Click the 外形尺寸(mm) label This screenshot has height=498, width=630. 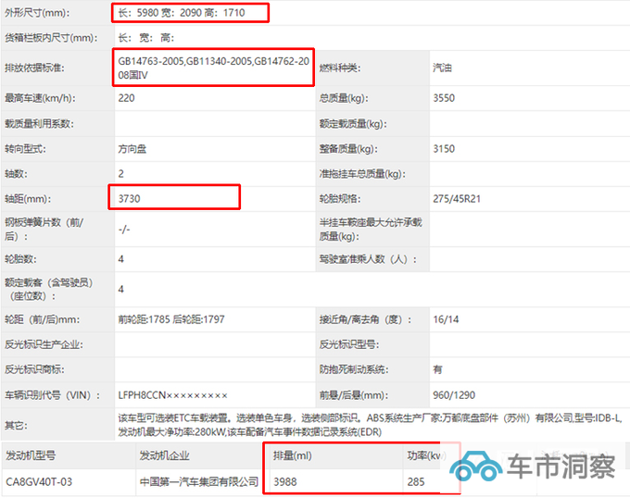point(37,13)
